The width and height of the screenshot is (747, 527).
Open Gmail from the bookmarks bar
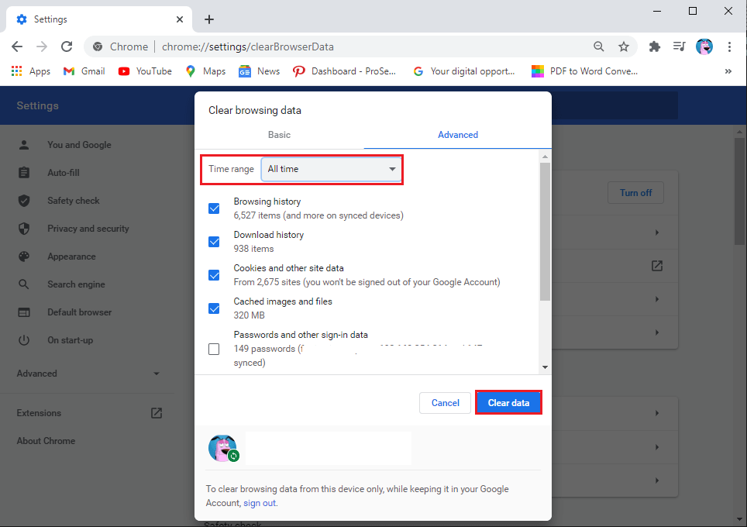click(83, 71)
